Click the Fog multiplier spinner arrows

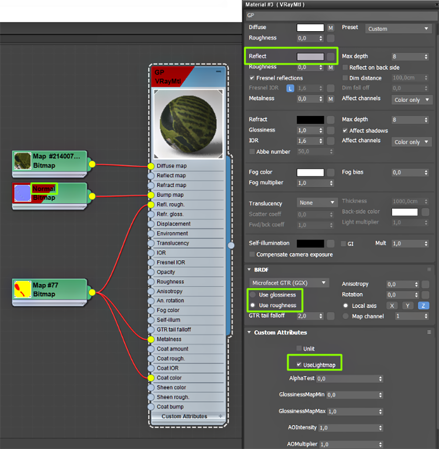click(x=331, y=183)
